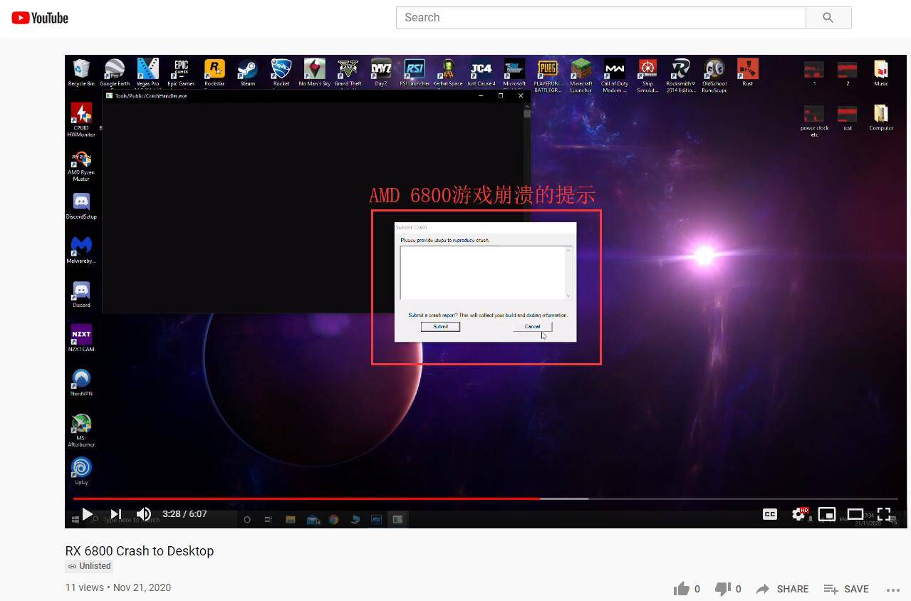Select the Uplay desktop icon
The image size is (911, 601).
coord(81,471)
